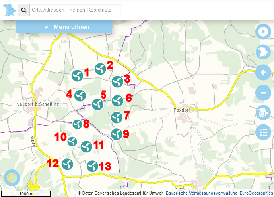Click wind turbine icon labeled 3
Viewport: 274px width, 197px height.
point(117,82)
